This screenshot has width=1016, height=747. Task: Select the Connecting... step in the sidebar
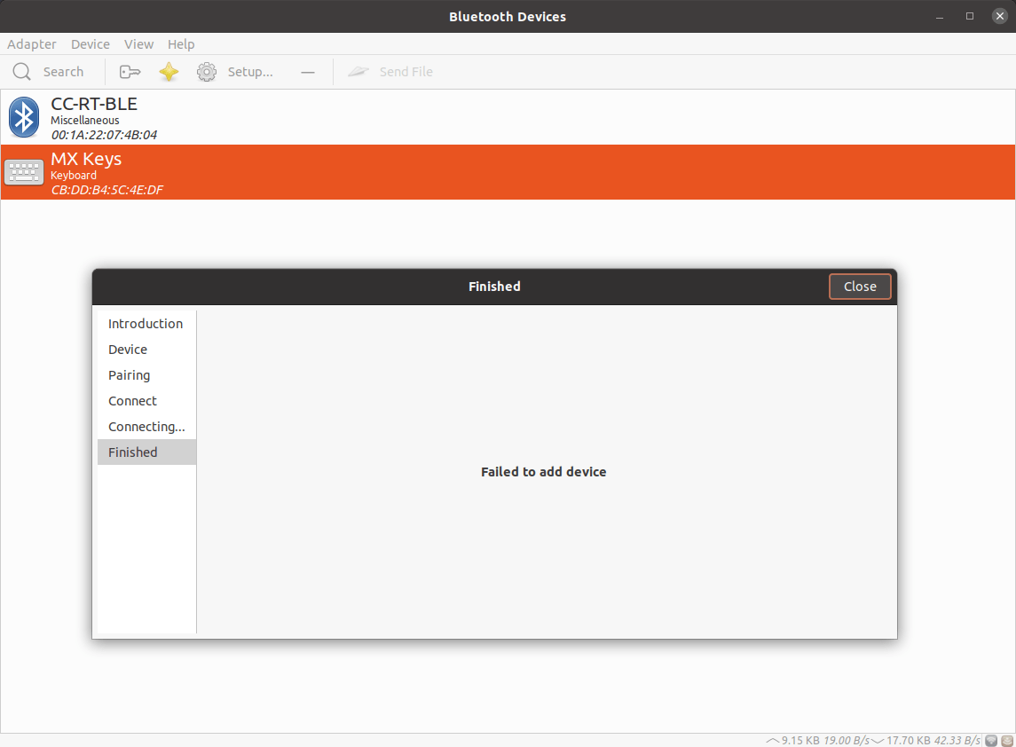coord(146,427)
